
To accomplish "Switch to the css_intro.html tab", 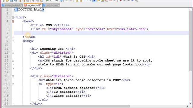I will (x=33, y=5).
